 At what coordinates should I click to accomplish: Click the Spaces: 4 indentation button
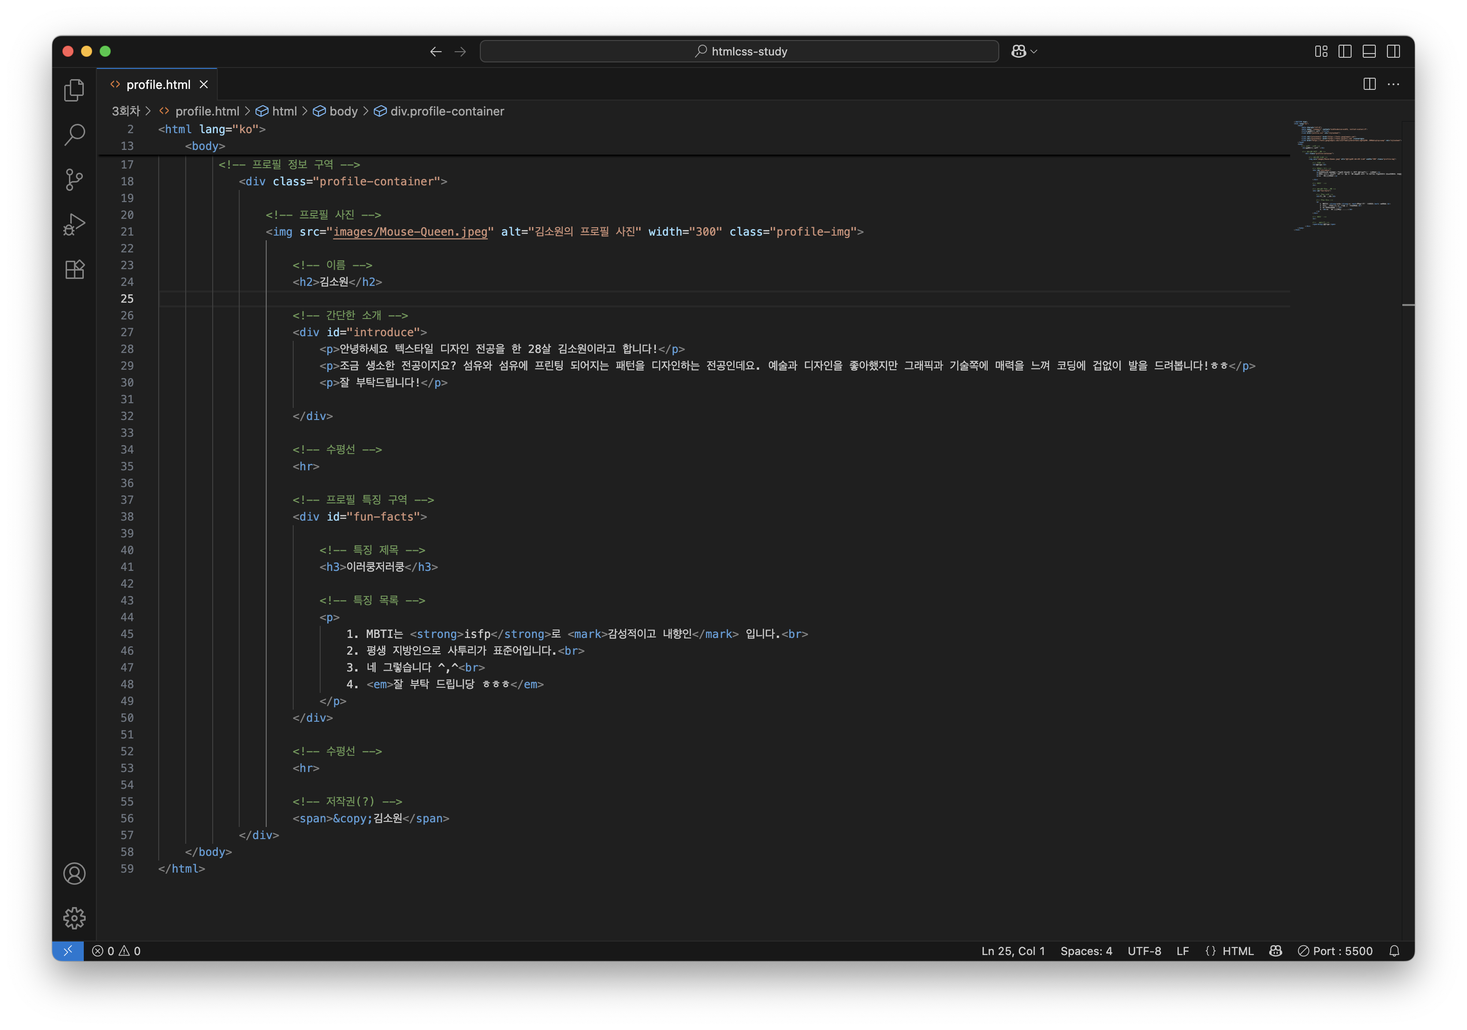click(1086, 951)
